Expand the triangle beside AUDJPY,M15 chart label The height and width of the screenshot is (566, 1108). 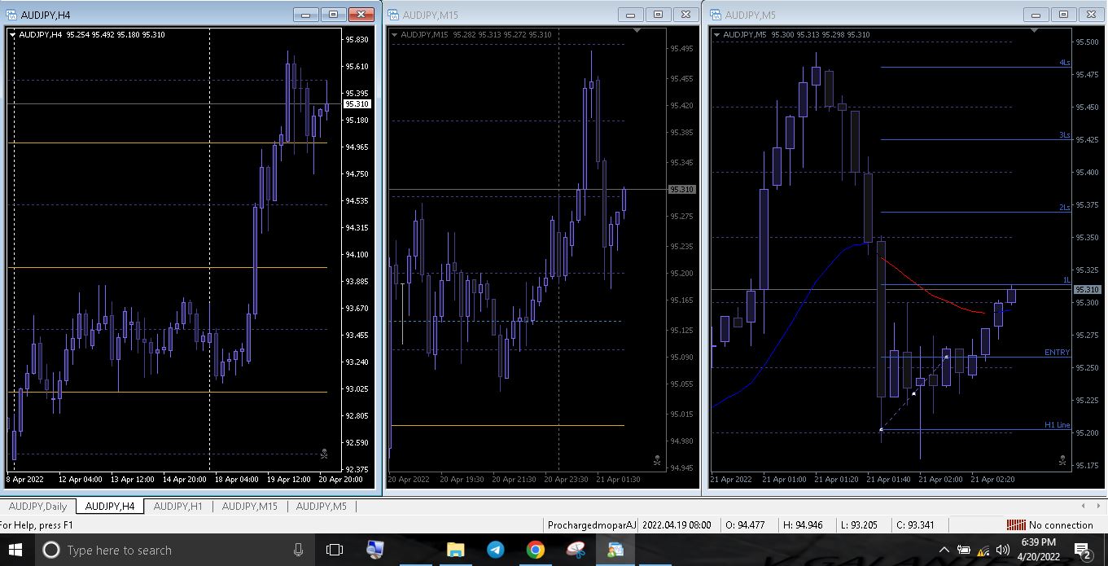pyautogui.click(x=395, y=35)
